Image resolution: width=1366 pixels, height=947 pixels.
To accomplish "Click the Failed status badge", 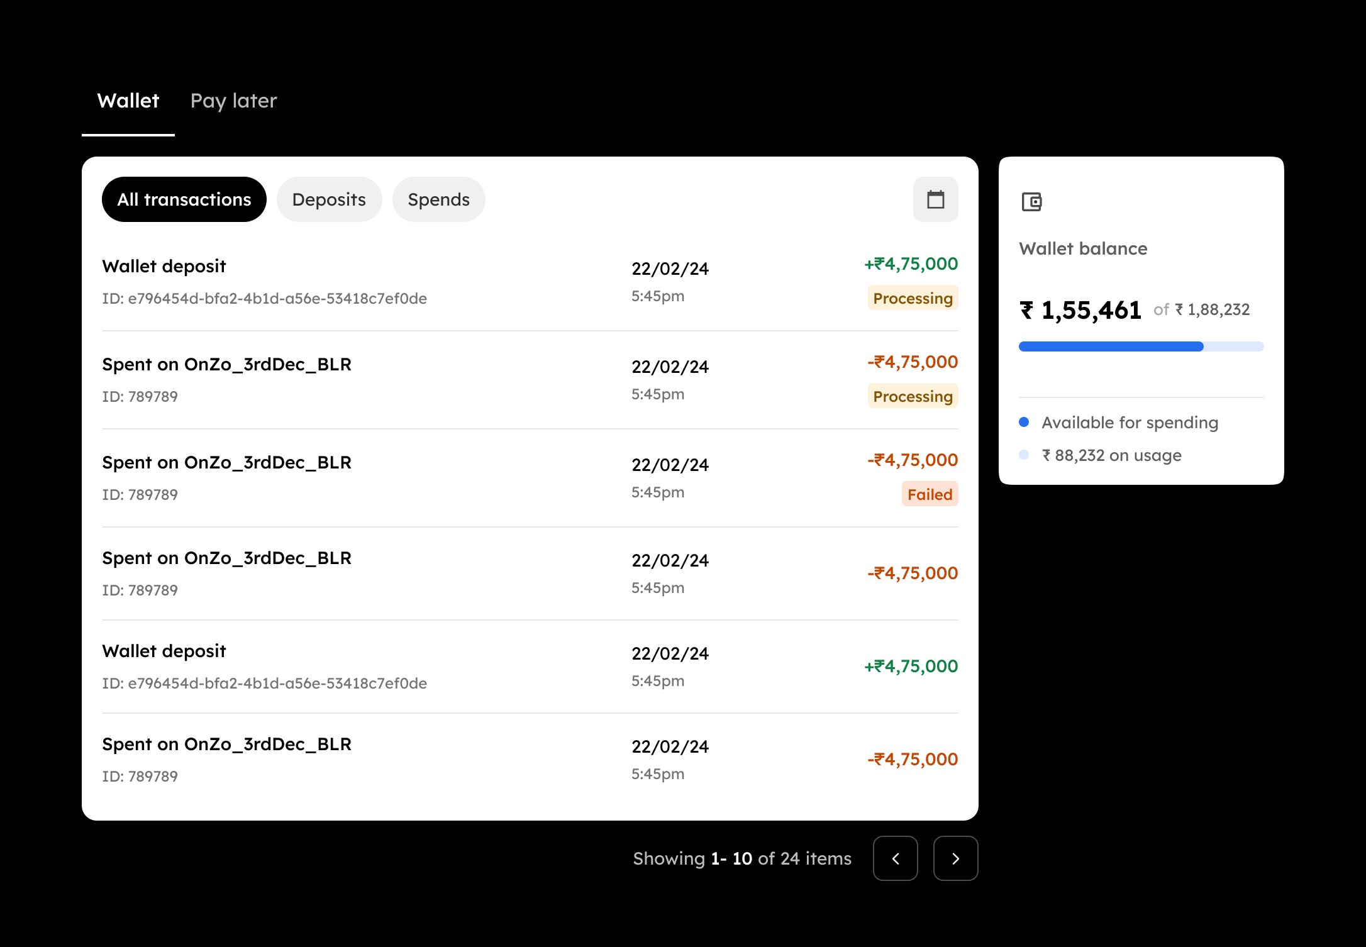I will point(929,495).
